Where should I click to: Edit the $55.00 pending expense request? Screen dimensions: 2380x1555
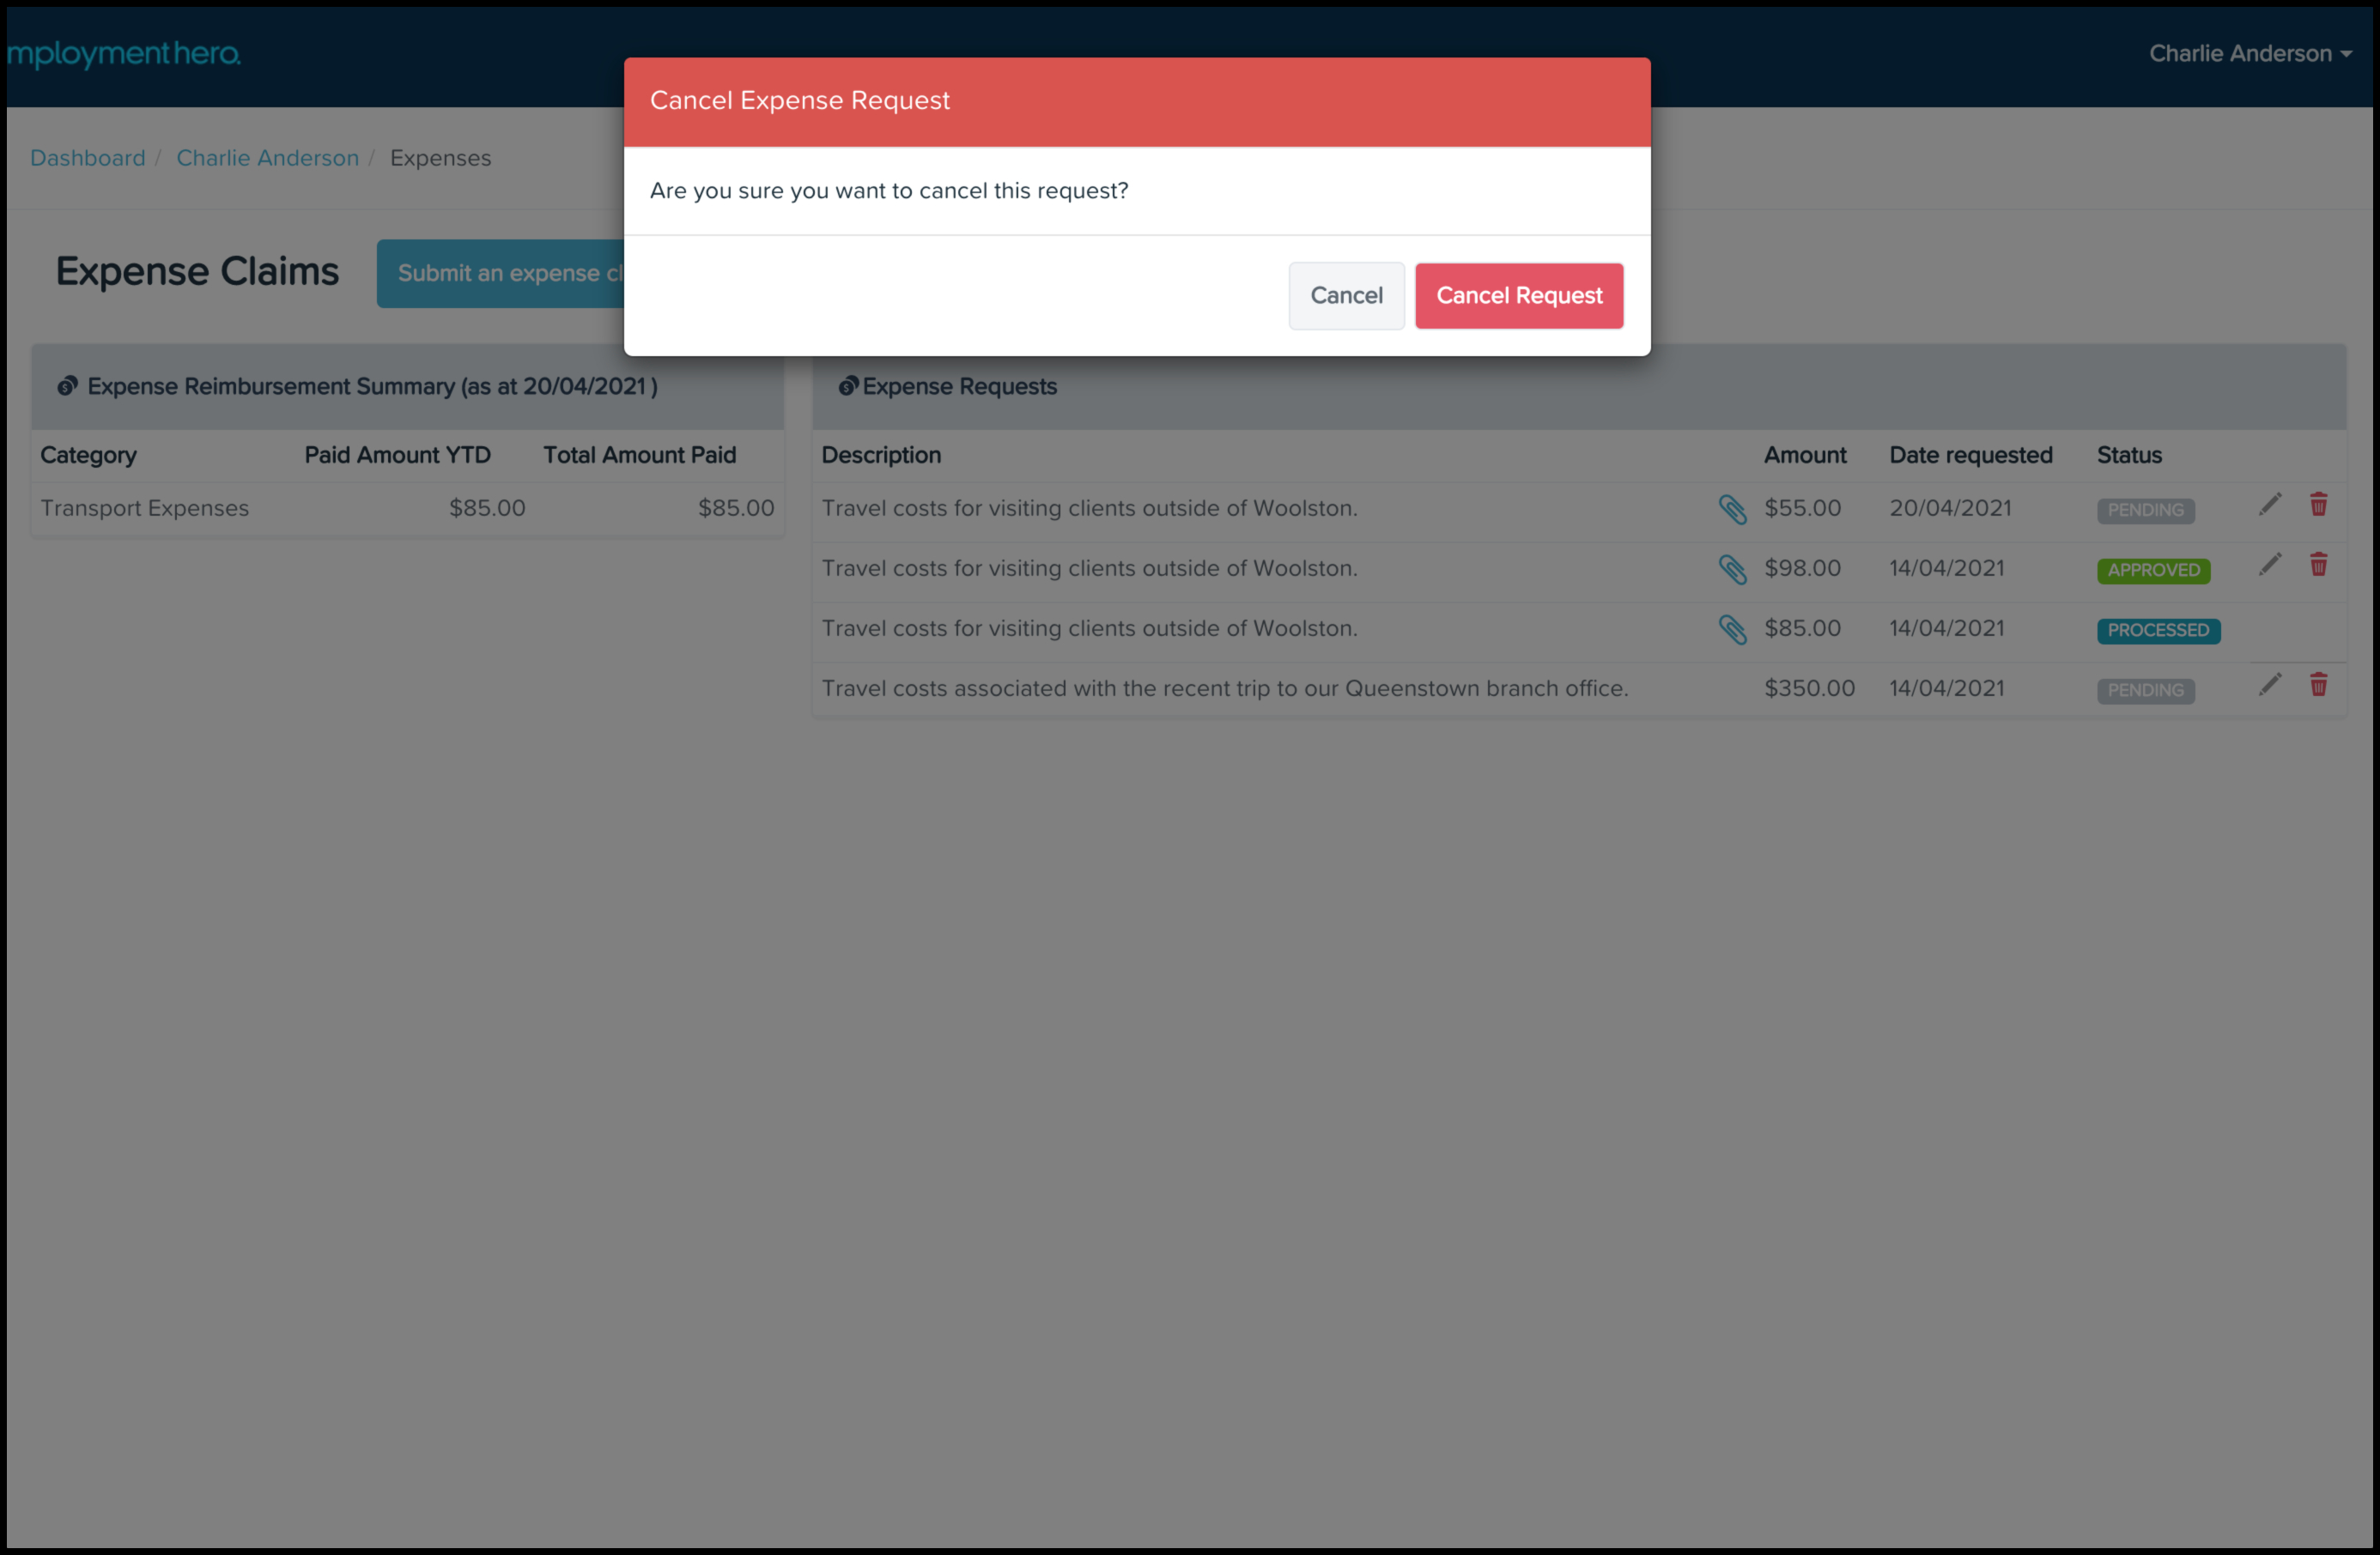point(2269,505)
